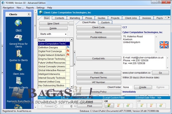The height and width of the screenshot is (114, 172).
Task: Click the New Client button
Action: 53,24
